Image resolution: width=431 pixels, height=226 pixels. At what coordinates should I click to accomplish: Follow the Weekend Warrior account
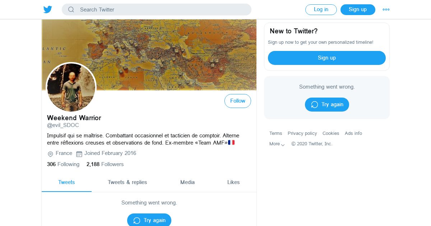(238, 101)
